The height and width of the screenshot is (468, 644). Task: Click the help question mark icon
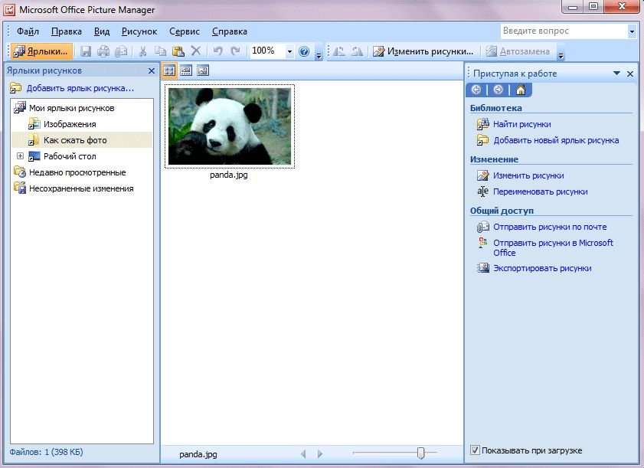(x=304, y=51)
